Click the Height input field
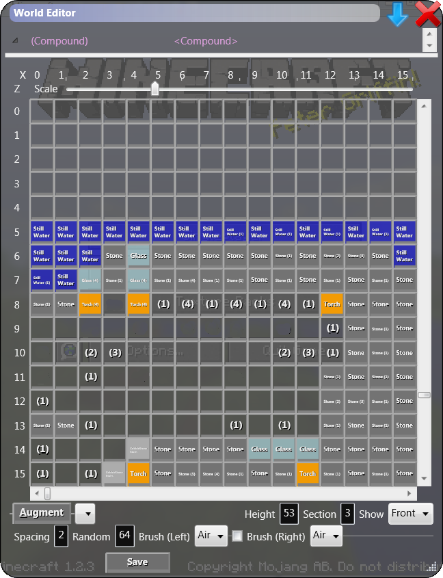The image size is (443, 578). pos(288,514)
